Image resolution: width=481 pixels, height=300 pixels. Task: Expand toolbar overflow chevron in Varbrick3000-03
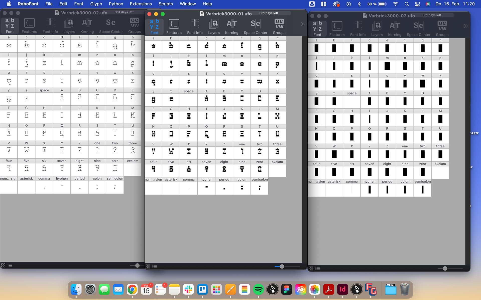pos(465,26)
